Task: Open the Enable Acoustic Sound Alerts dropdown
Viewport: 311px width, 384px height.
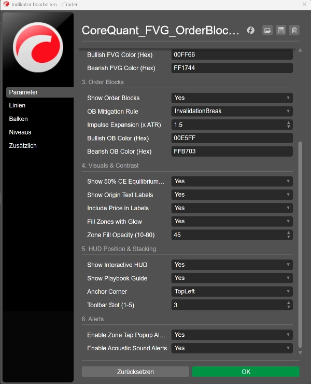Action: click(x=232, y=348)
